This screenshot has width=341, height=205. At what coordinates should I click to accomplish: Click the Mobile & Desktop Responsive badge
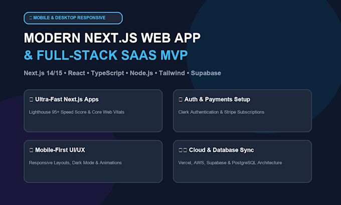point(73,18)
